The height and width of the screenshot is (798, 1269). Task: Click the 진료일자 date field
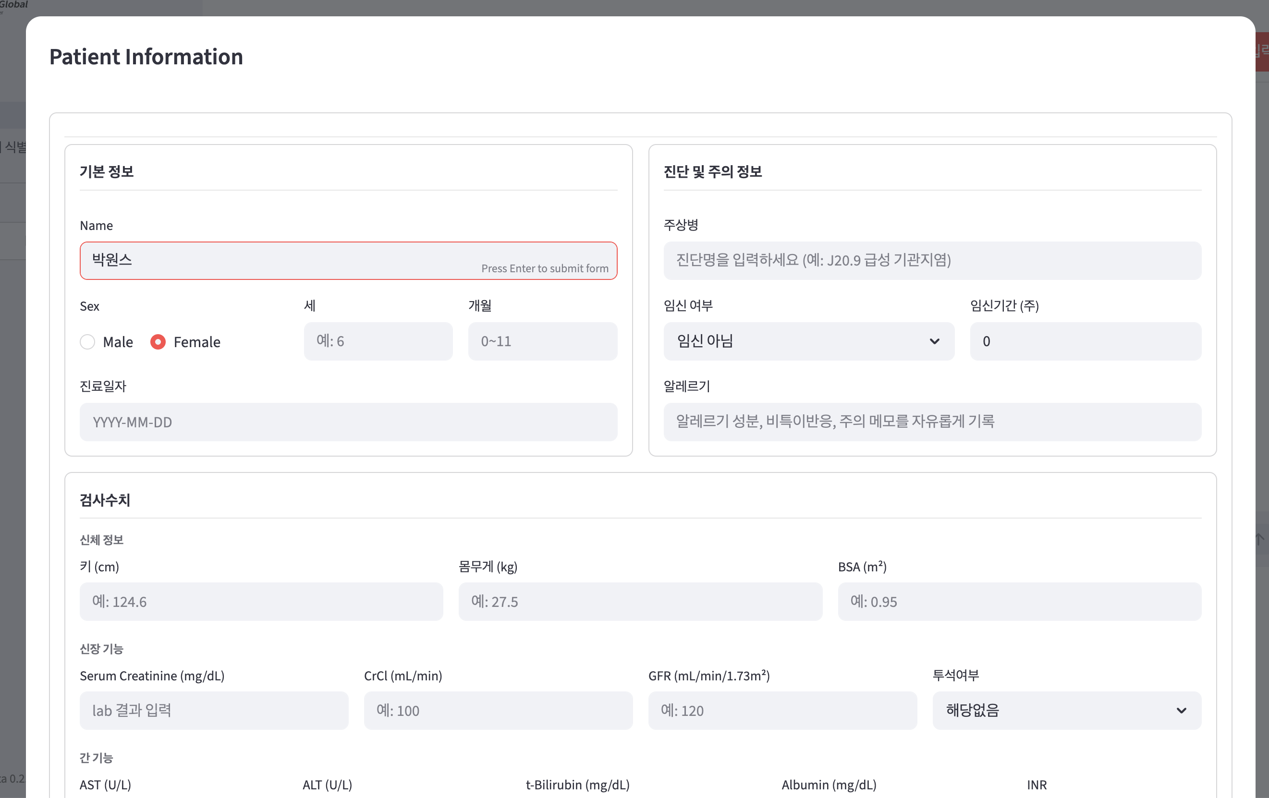348,422
